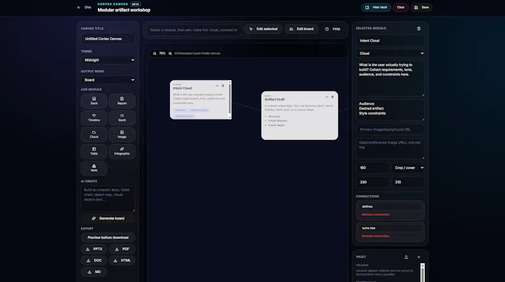Add an Image module
This screenshot has width=505, height=282.
click(x=122, y=134)
